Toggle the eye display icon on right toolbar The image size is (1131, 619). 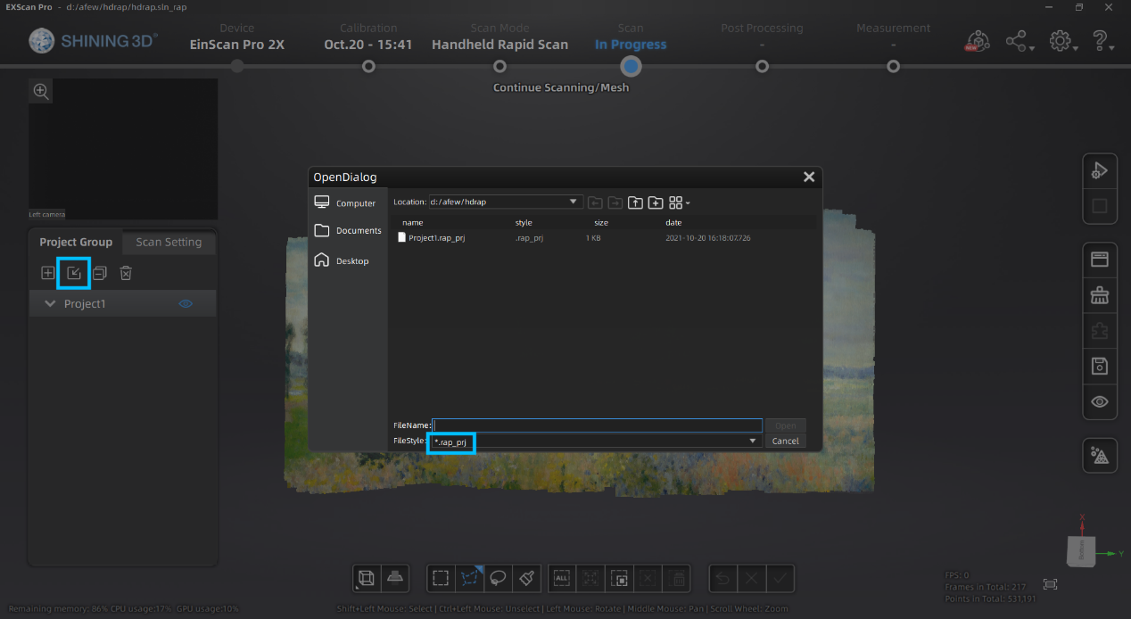point(1100,402)
